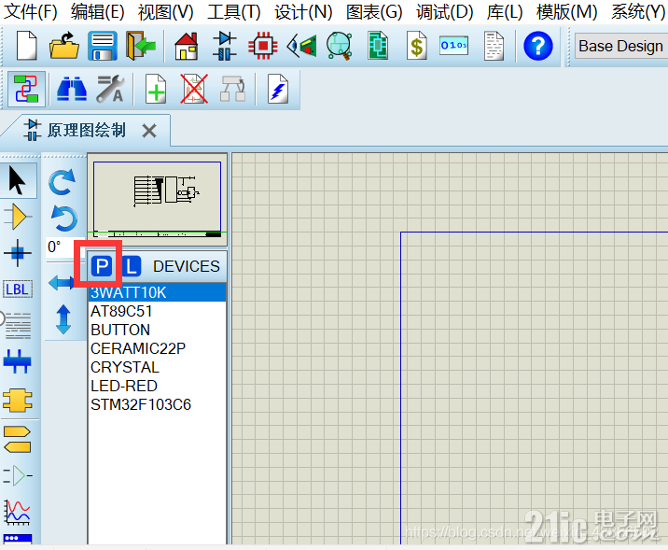
Task: Select Device Pins mode tool
Action: tap(18, 475)
